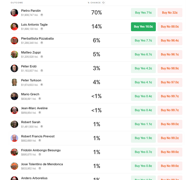Buy Yes on Robert Sarah at 1.1¢
The width and height of the screenshot is (186, 180).
143,124
